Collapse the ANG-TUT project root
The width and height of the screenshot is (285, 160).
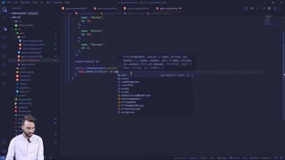34,17
